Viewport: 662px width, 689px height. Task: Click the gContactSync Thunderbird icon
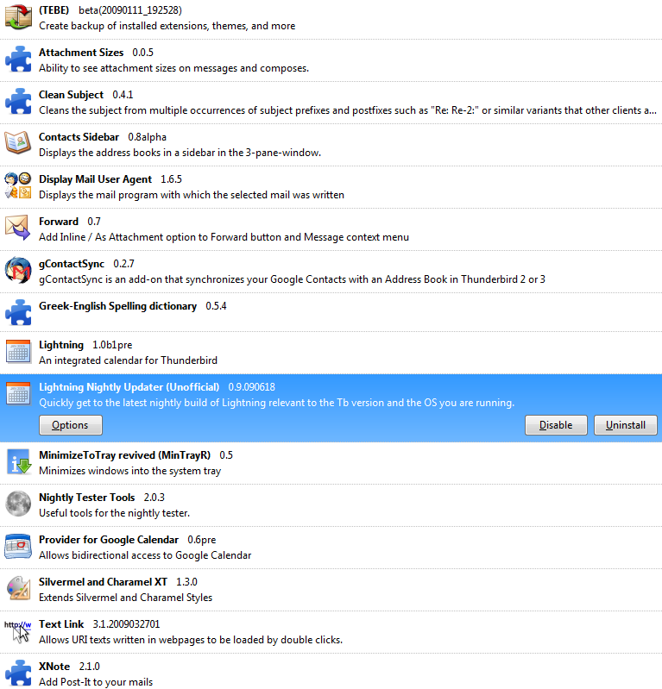pyautogui.click(x=18, y=270)
